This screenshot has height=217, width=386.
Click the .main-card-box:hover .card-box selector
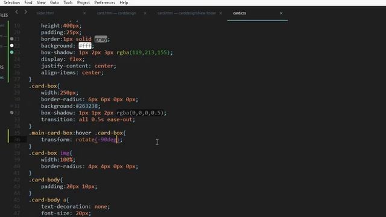point(77,133)
